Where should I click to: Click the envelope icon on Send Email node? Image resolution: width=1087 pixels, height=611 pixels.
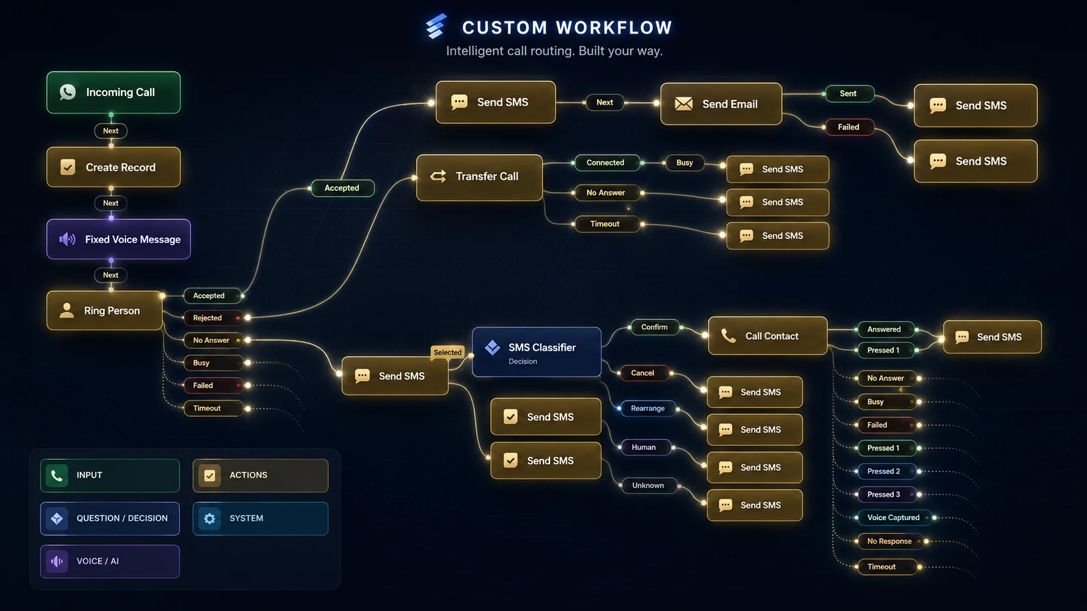pos(683,104)
